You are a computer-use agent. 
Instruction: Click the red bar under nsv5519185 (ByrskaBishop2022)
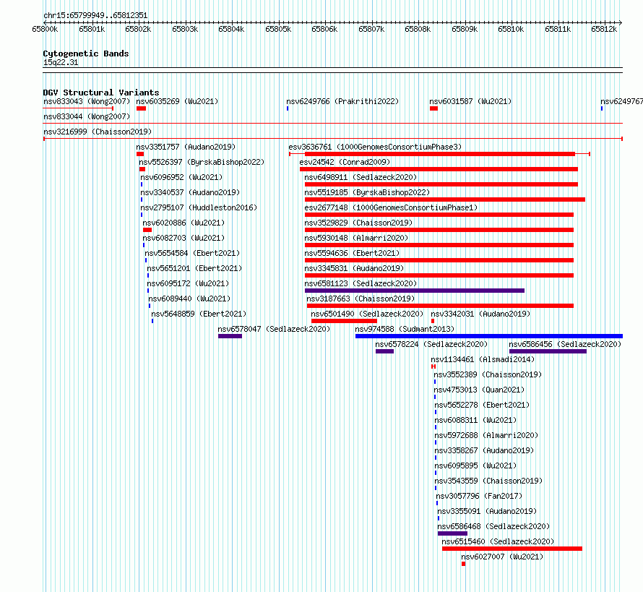(x=445, y=200)
